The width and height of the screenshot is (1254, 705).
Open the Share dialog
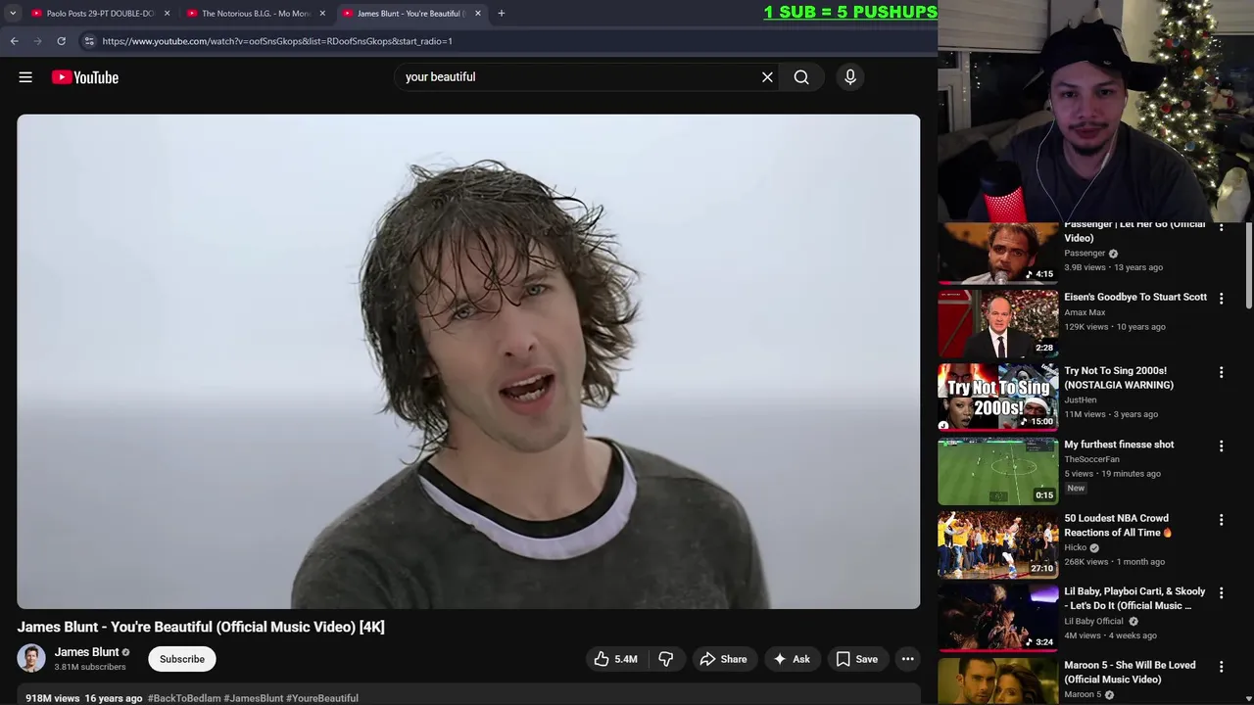pyautogui.click(x=723, y=659)
